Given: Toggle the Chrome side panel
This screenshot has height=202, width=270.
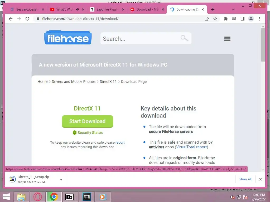Looking at the screenshot, I should point(243,19).
